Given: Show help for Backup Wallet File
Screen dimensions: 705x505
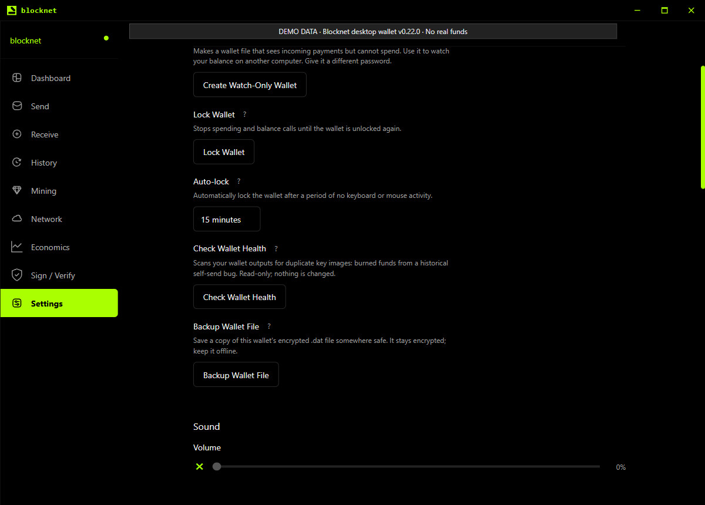Looking at the screenshot, I should 269,326.
